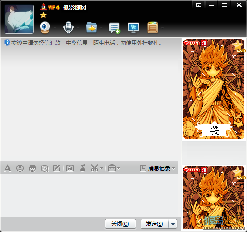Start a voice call with microphone icon
The image size is (247, 232).
click(68, 27)
